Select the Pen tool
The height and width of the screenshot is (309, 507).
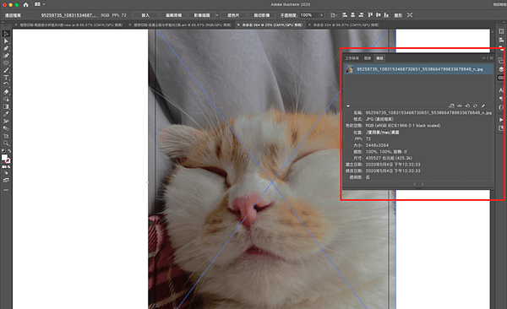click(x=6, y=48)
